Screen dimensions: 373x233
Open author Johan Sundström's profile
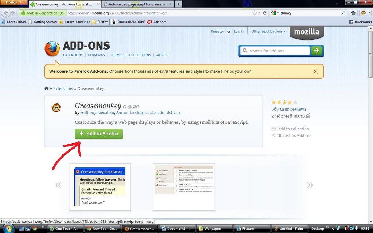[164, 112]
